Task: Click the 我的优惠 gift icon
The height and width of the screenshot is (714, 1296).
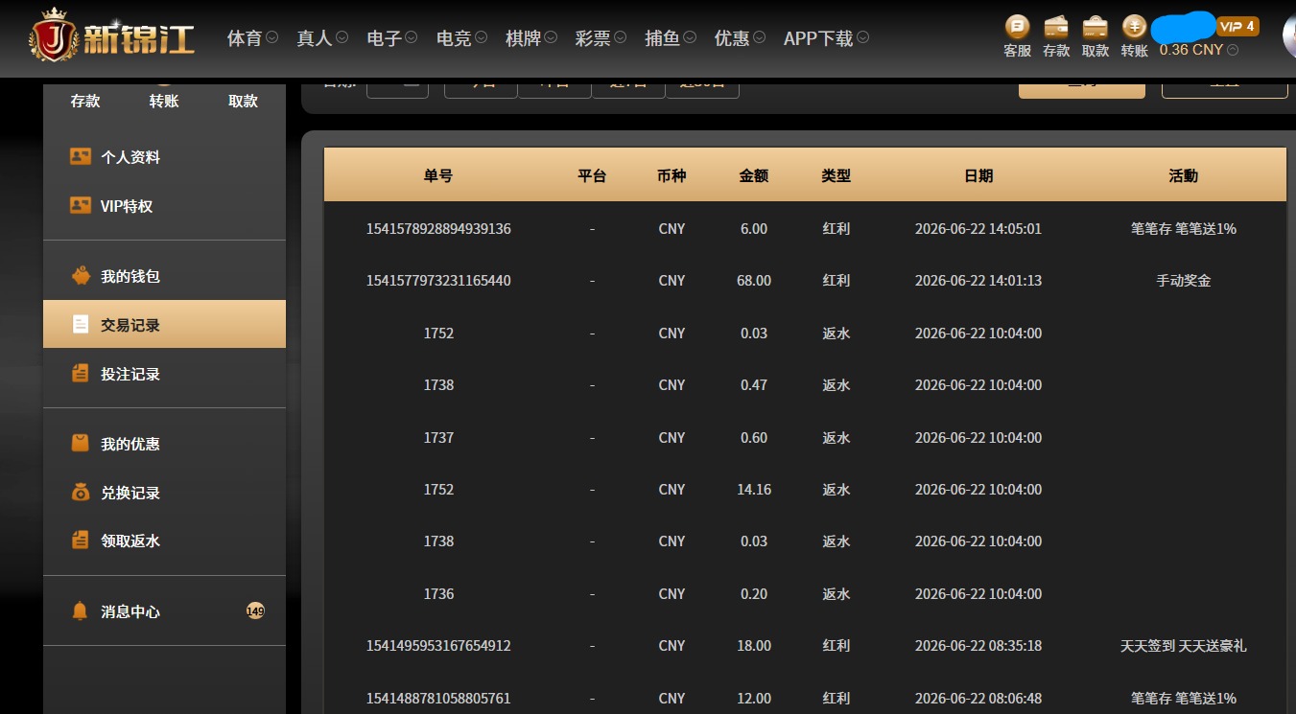Action: point(81,444)
